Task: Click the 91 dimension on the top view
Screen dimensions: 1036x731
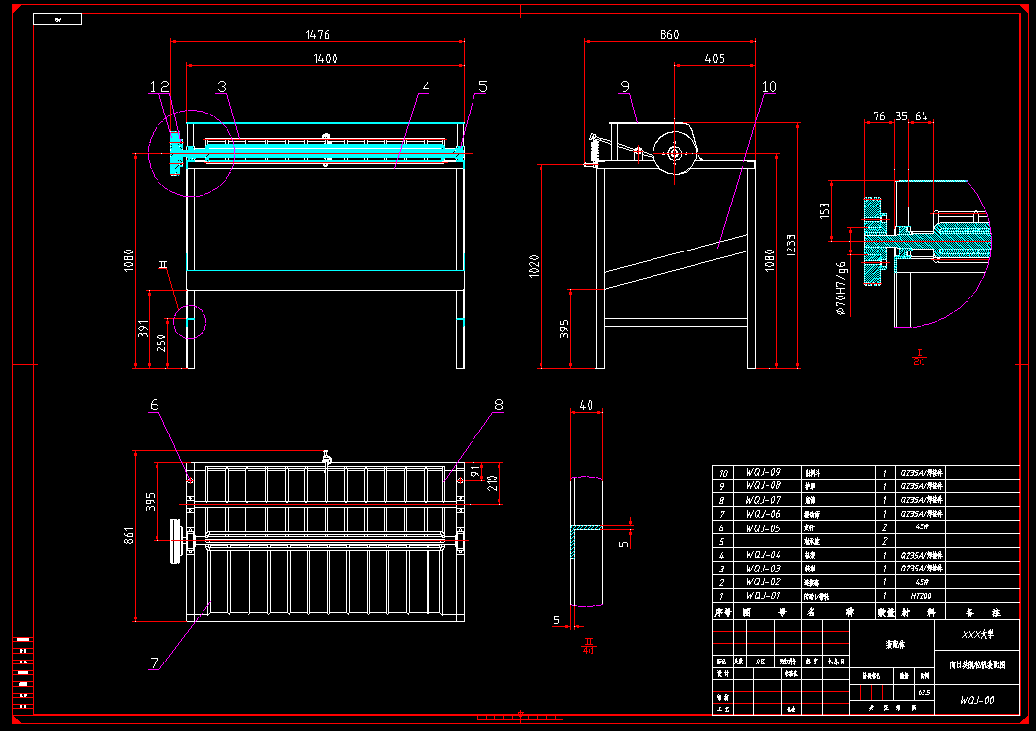Action: pyautogui.click(x=475, y=472)
